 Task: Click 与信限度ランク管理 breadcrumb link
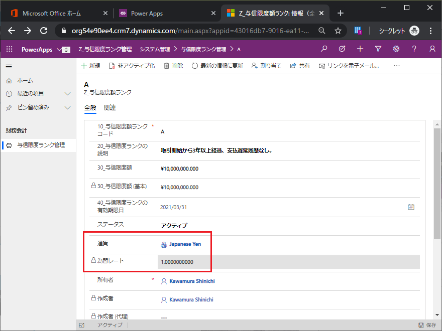[203, 49]
